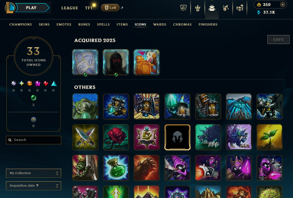Click the icon Search field
The height and width of the screenshot is (198, 293).
click(x=34, y=140)
